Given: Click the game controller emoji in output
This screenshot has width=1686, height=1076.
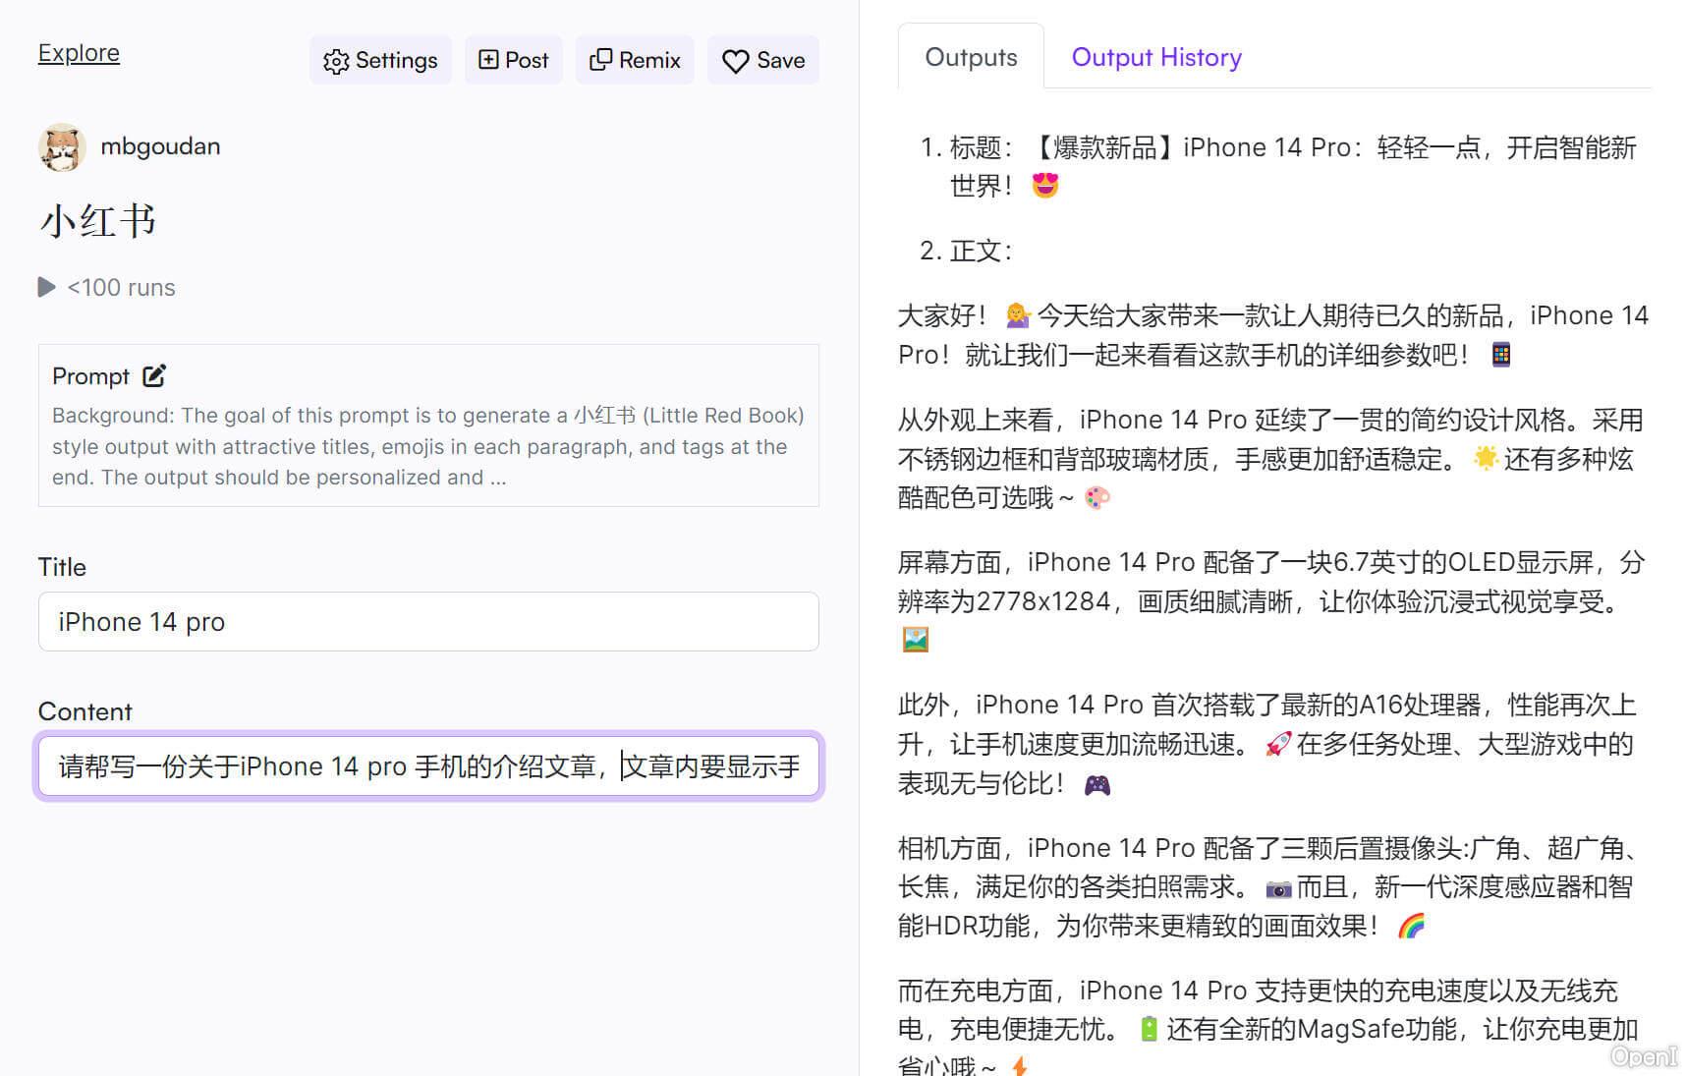Looking at the screenshot, I should coord(1096,784).
